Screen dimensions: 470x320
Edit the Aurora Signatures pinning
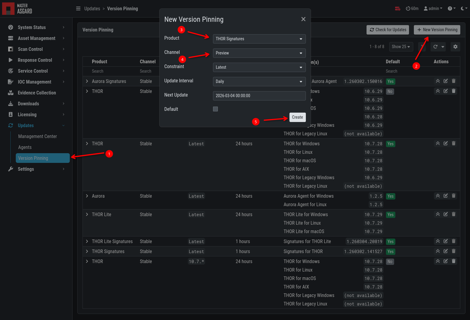click(445, 81)
